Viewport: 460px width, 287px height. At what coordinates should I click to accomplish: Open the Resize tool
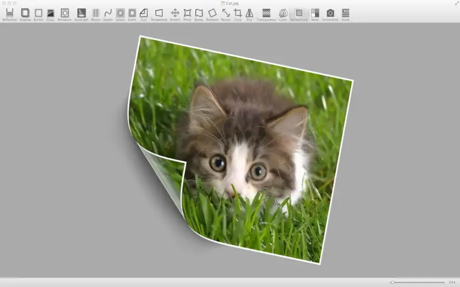pos(226,15)
